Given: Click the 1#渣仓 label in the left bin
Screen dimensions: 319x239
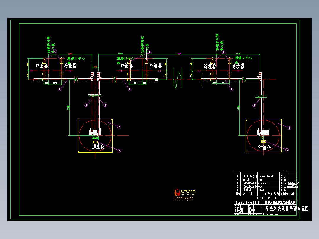Looking at the screenshot, I should tap(98, 146).
